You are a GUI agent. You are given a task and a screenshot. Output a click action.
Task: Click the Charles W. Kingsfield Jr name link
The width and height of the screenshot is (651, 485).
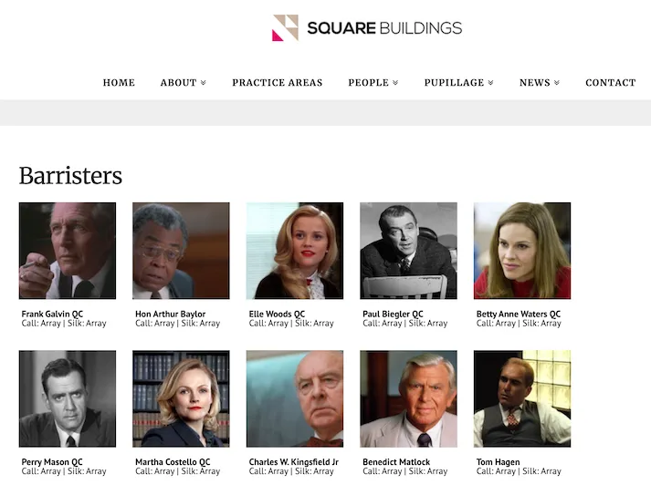point(293,462)
